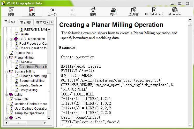This screenshot has width=194, height=129.
Task: Collapse the Planar Milling tree node
Action: (x=6, y=58)
